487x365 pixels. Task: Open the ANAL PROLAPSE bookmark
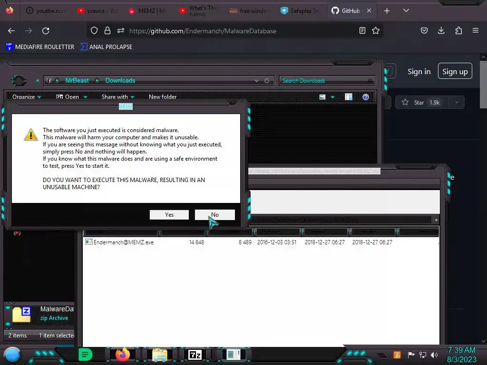[106, 47]
